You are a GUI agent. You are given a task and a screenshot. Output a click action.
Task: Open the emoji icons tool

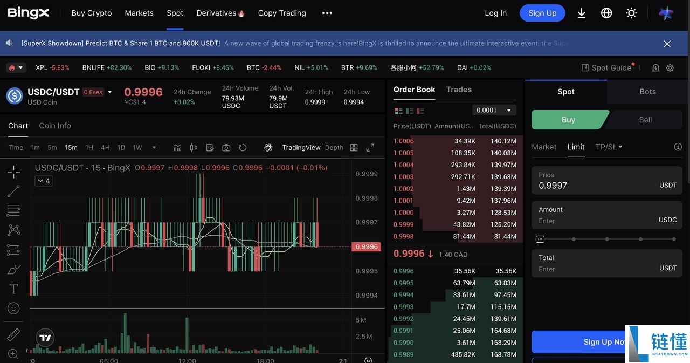click(13, 308)
